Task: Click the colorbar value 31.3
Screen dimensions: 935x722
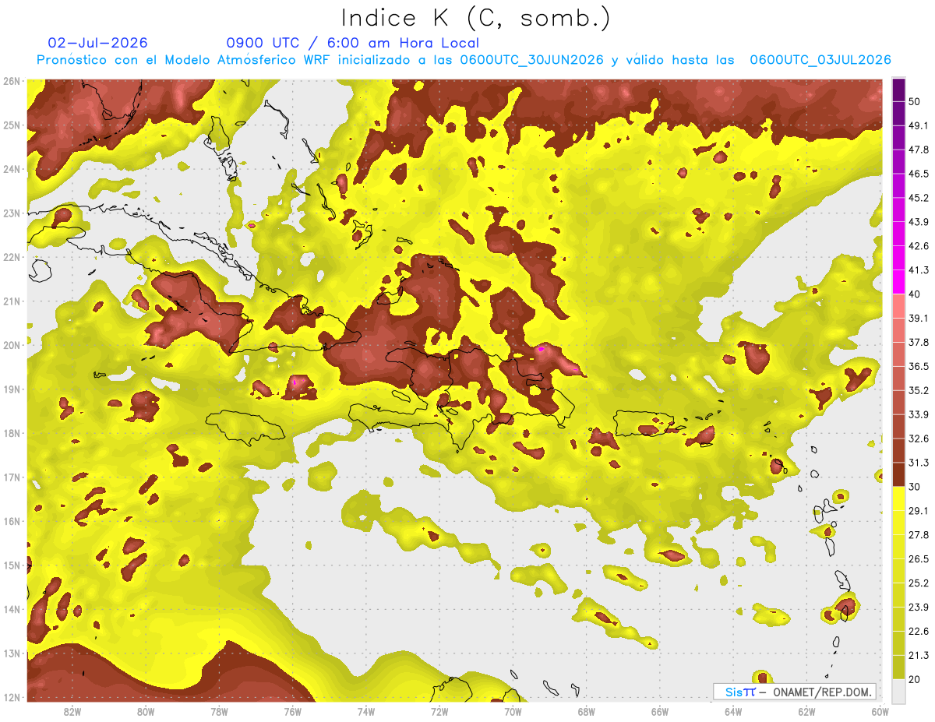Action: [919, 463]
